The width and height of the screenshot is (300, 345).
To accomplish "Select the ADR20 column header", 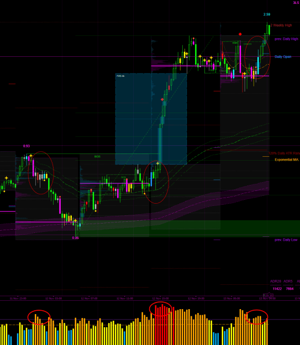I will pyautogui.click(x=276, y=282).
